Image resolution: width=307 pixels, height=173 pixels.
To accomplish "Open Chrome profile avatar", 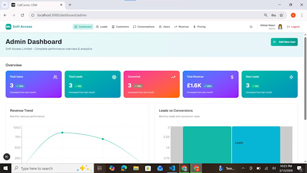I will point(293,15).
